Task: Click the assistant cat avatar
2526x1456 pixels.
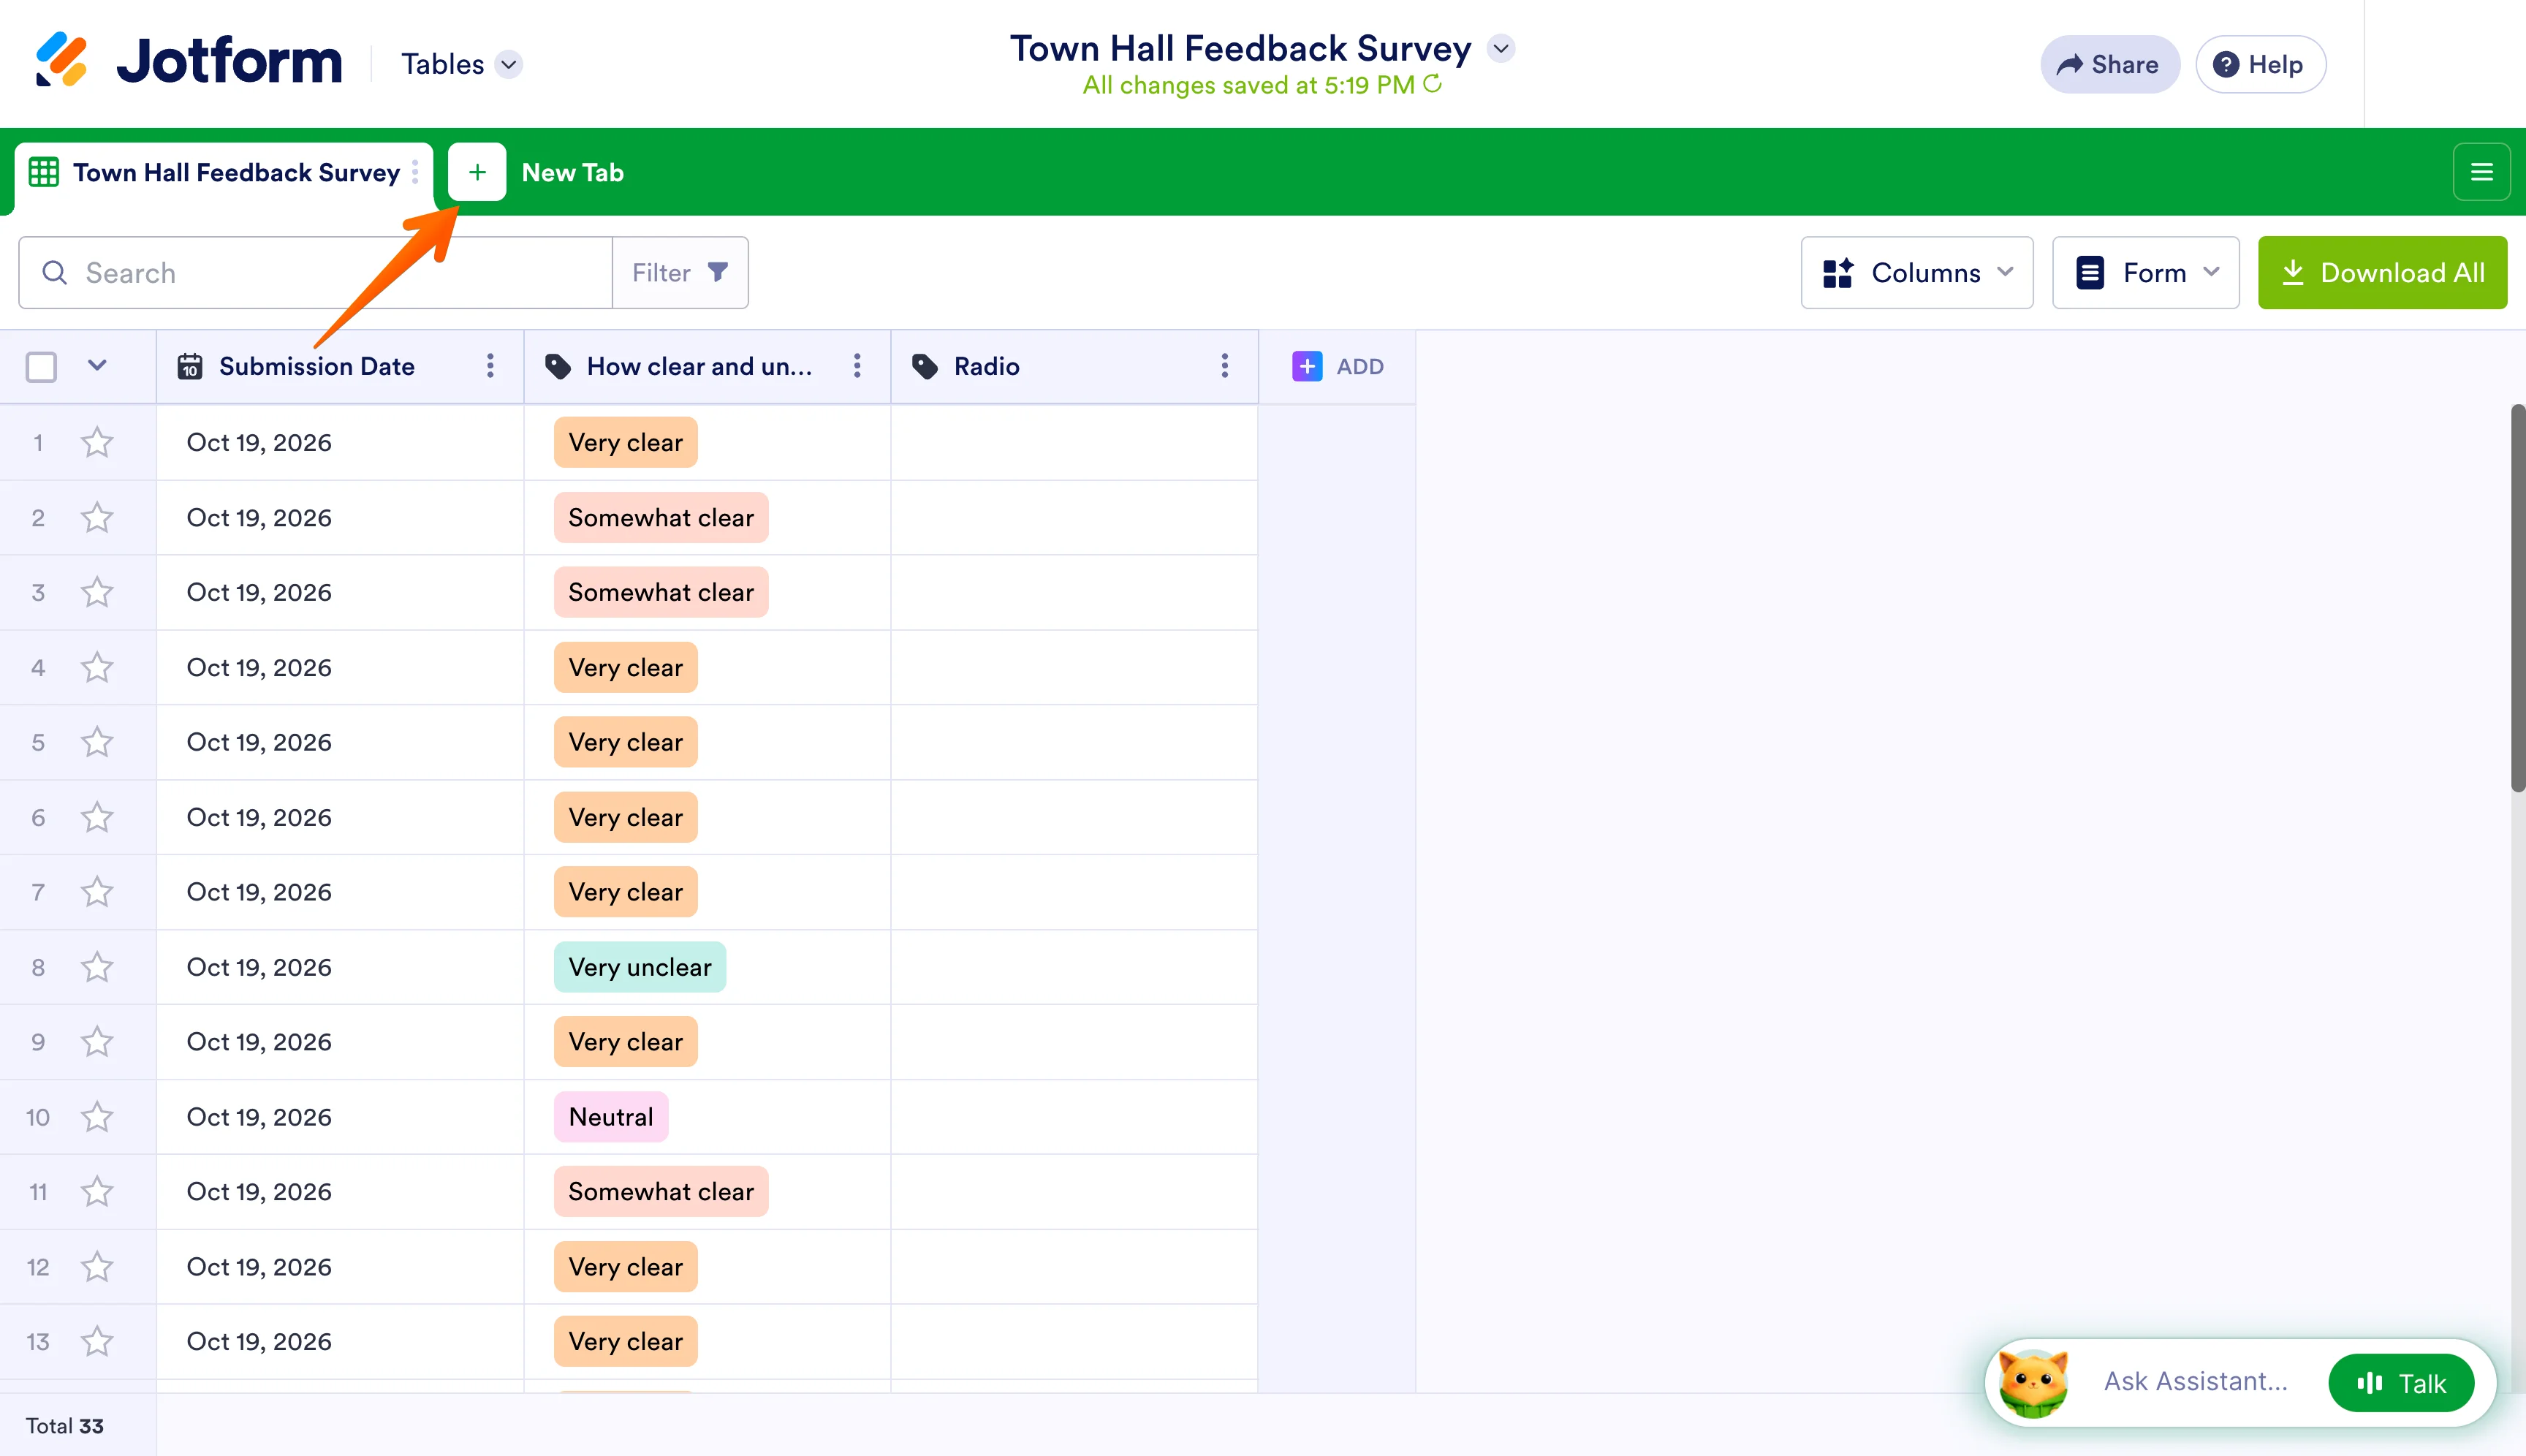Action: [x=2034, y=1383]
